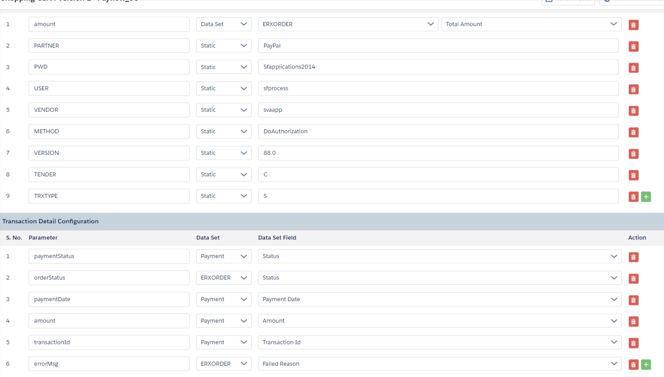Image resolution: width=664 pixels, height=377 pixels.
Task: Remove the transactionId detail row
Action: click(633, 343)
